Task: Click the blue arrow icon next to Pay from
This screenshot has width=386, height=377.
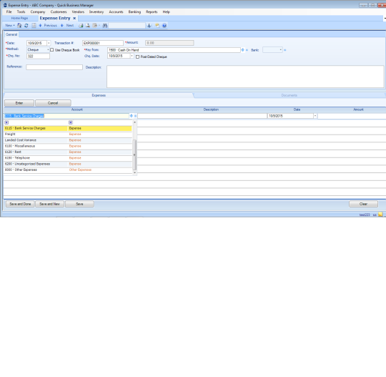Action: pyautogui.click(x=243, y=50)
